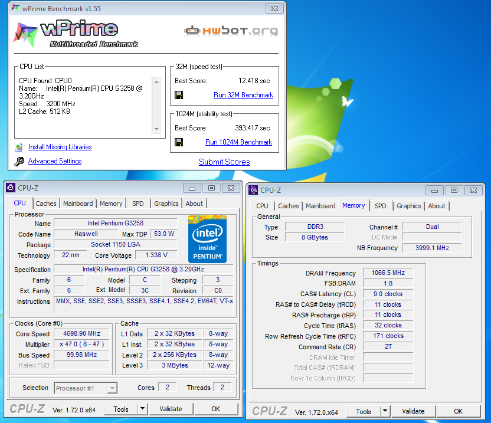Screen dimensions: 491x423
Task: Open Caches tab in right CPU-Z
Action: tap(289, 206)
